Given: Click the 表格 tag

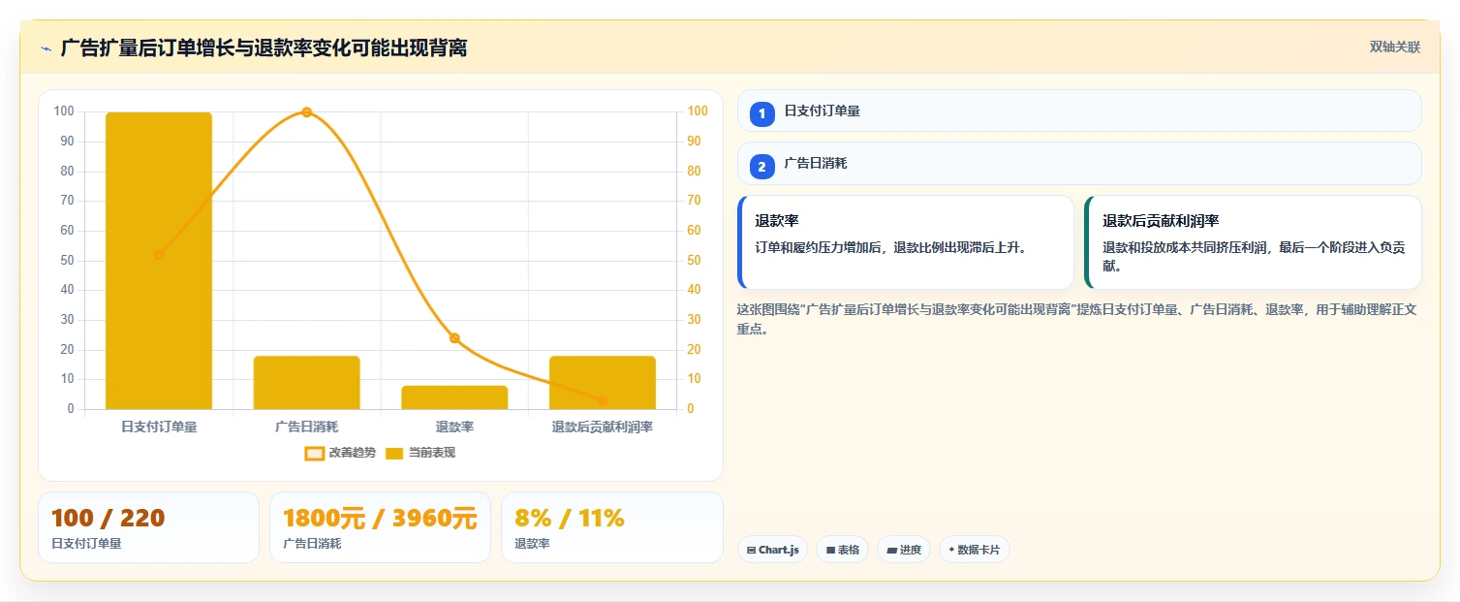Looking at the screenshot, I should (842, 550).
